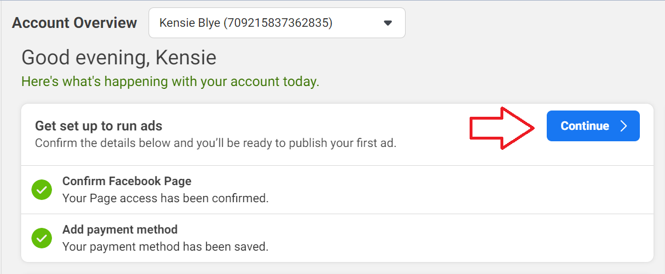Click the right chevron inside the Continue button

[623, 126]
